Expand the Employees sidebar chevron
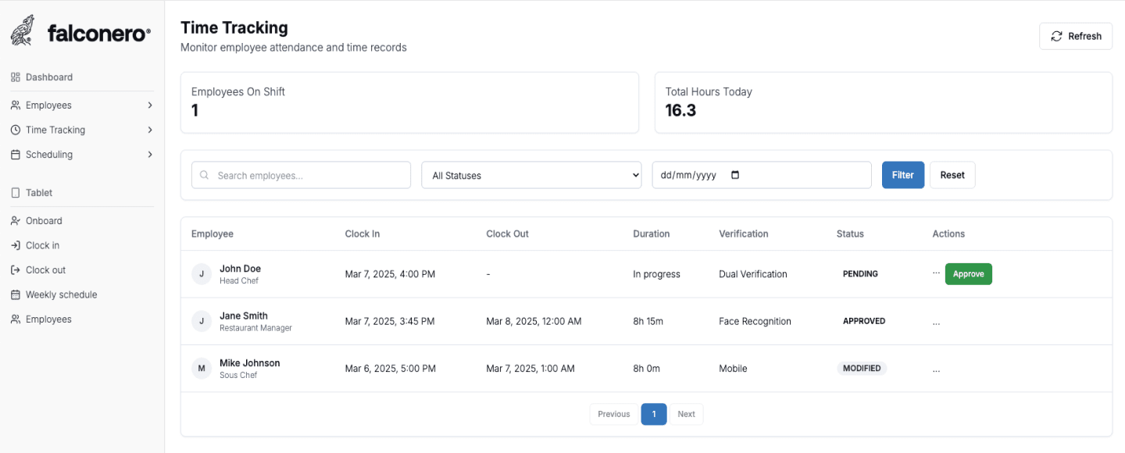The width and height of the screenshot is (1125, 453). pyautogui.click(x=150, y=105)
